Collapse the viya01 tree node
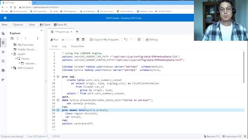 [x=12, y=54]
